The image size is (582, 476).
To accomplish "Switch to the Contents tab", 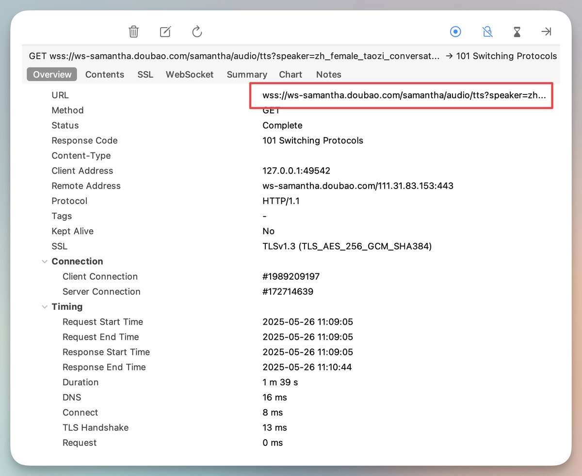I will (x=105, y=74).
